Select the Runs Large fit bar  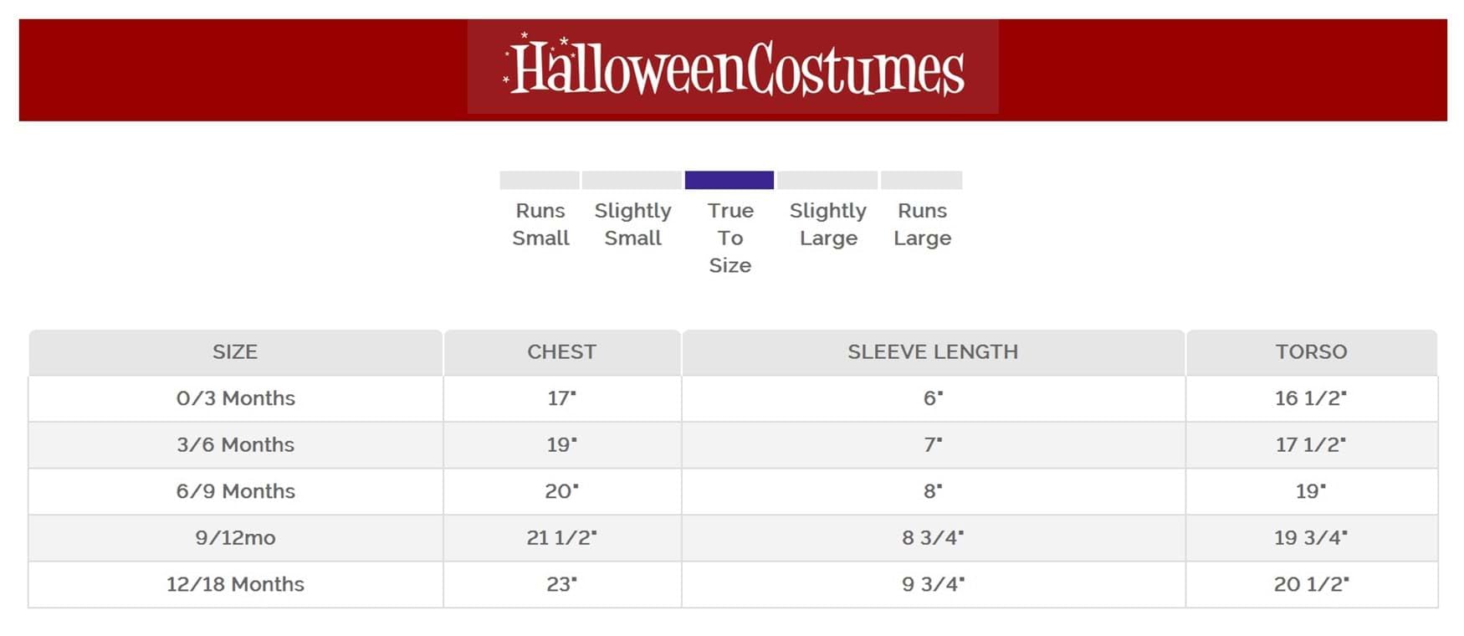click(921, 180)
